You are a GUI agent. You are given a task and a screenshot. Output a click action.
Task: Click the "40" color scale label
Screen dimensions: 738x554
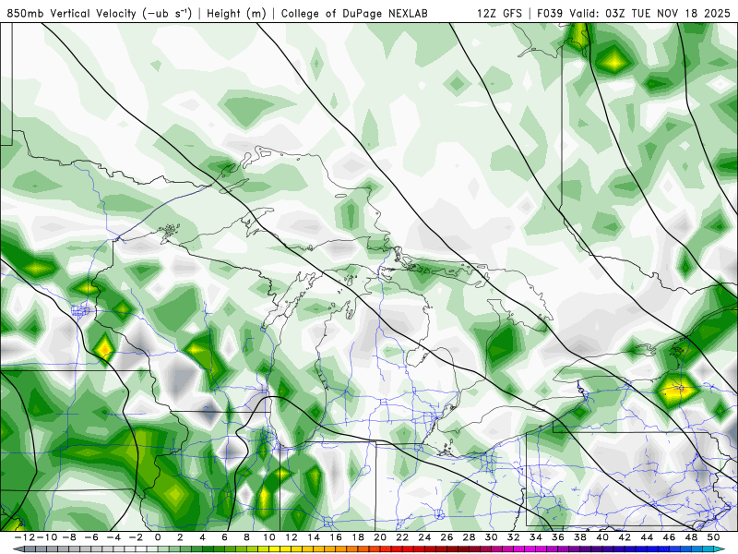(x=602, y=537)
